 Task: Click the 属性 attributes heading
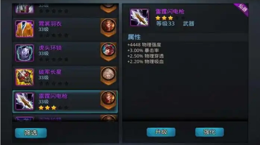pyautogui.click(x=134, y=37)
